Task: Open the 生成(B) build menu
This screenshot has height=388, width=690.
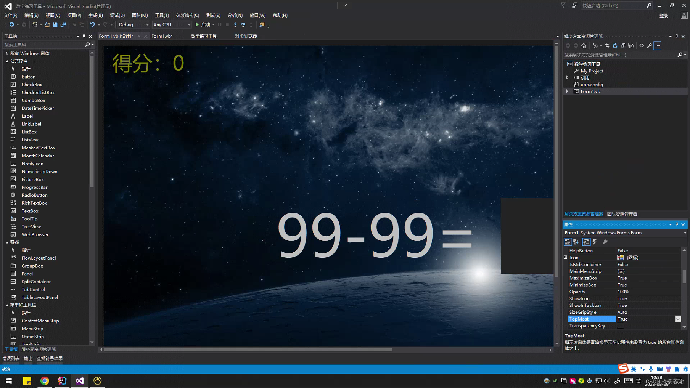Action: tap(95, 16)
